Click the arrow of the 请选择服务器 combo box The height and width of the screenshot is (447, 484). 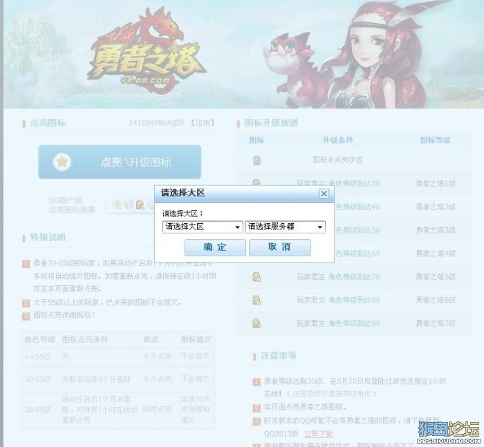(320, 227)
